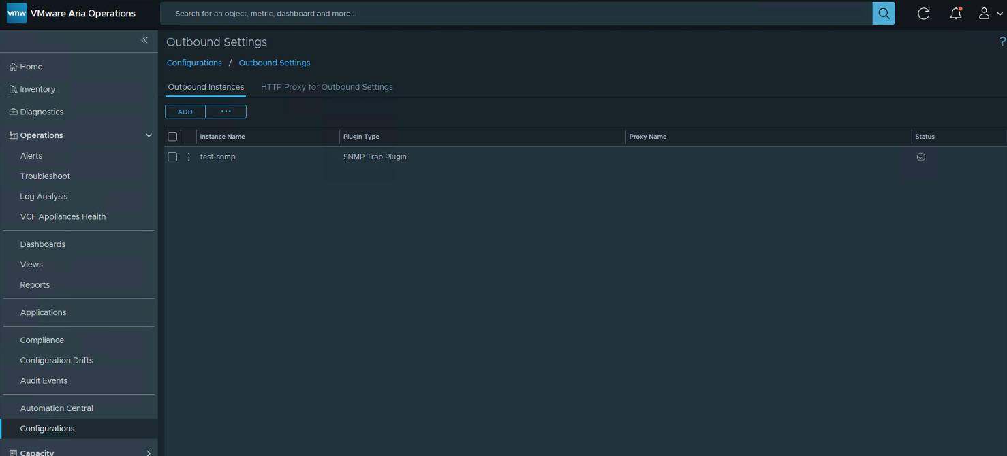Click the test-snmp status check icon
Viewport: 1007px width, 456px height.
pyautogui.click(x=921, y=157)
